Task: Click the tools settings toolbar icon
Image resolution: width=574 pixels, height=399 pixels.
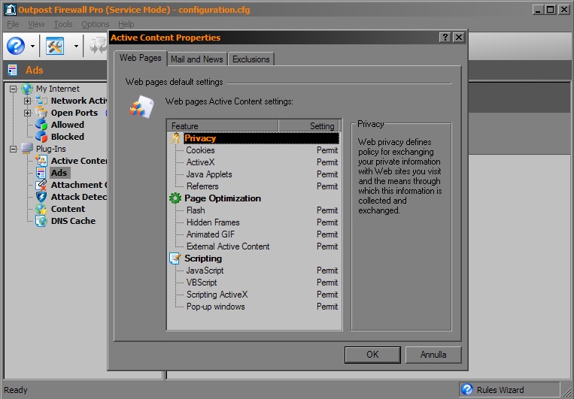Action: [55, 46]
